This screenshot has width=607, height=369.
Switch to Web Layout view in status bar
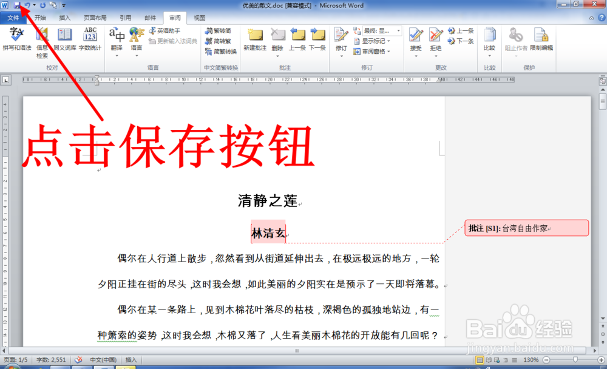(496, 360)
